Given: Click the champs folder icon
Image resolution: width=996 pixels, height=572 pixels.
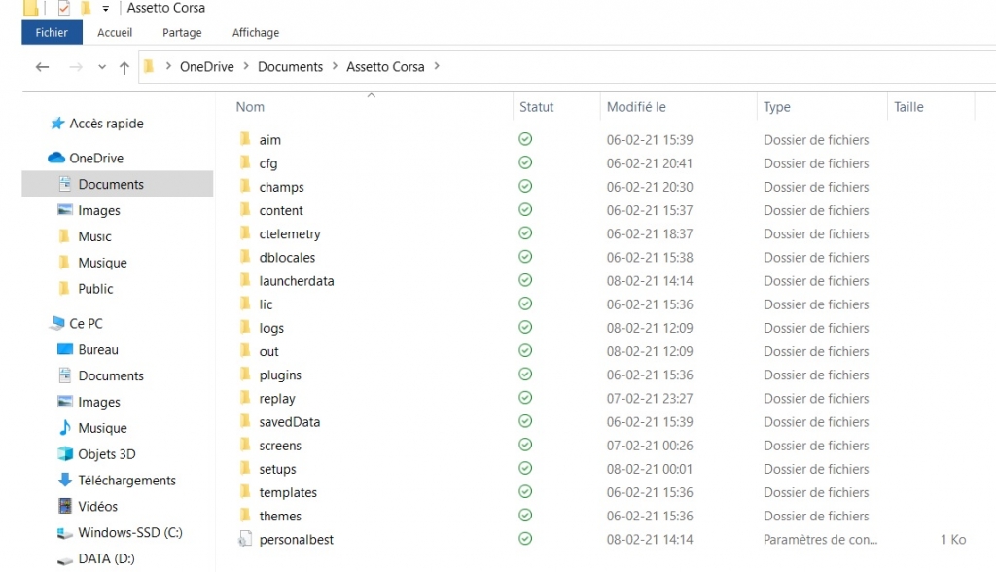Looking at the screenshot, I should point(245,186).
